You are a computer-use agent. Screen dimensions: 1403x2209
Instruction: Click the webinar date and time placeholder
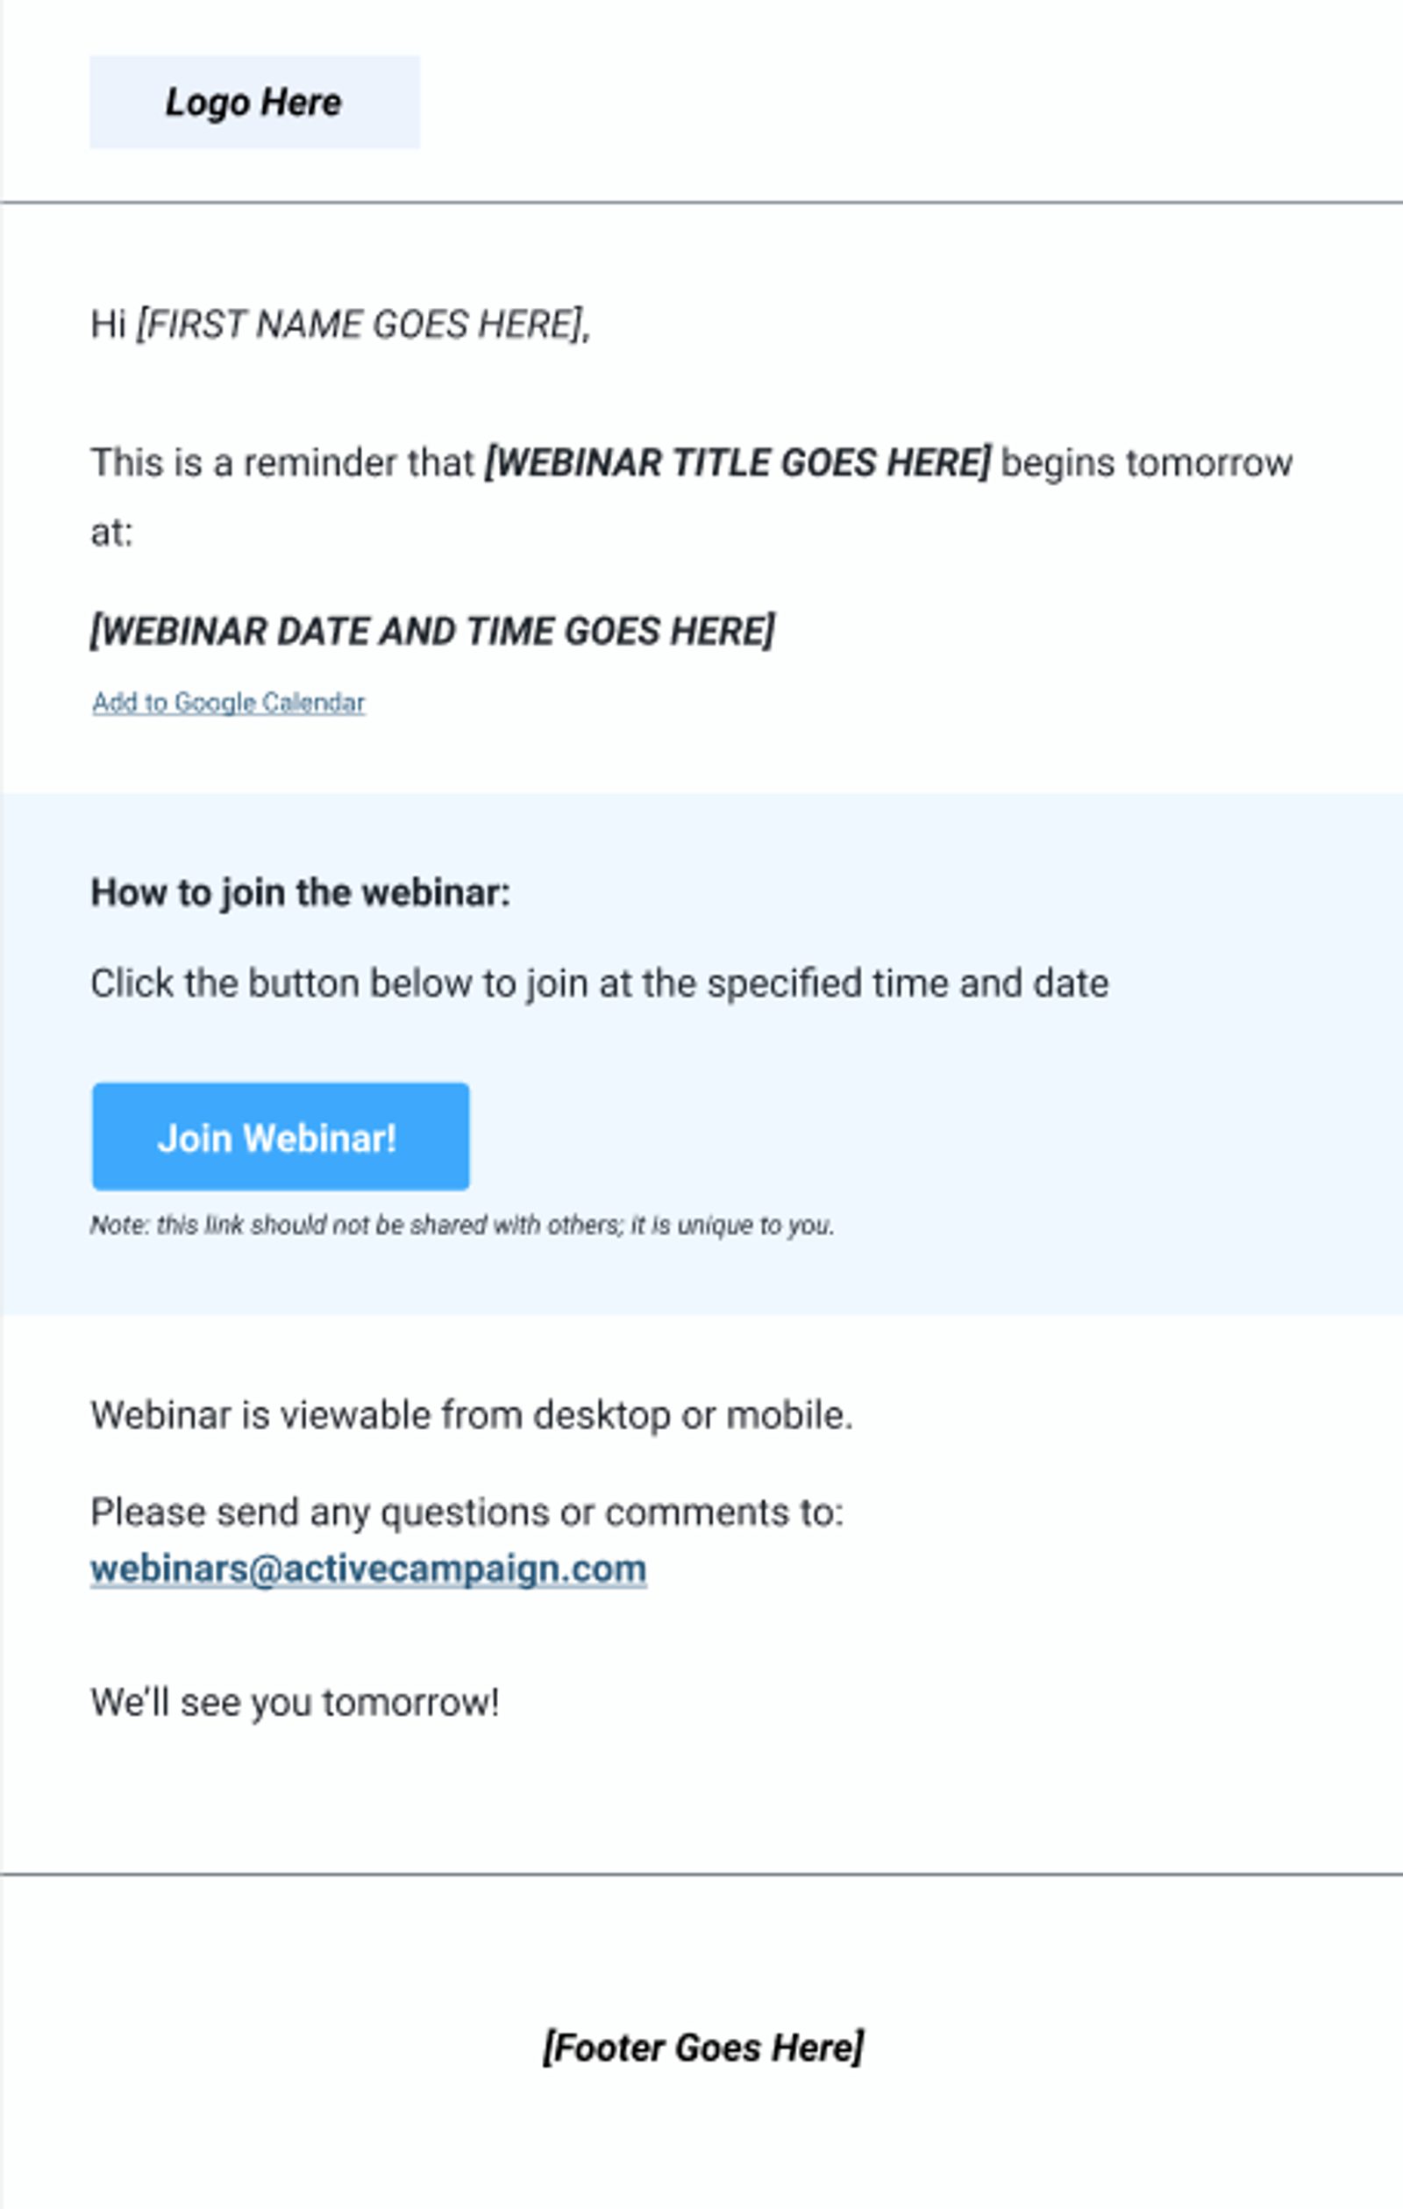(432, 631)
